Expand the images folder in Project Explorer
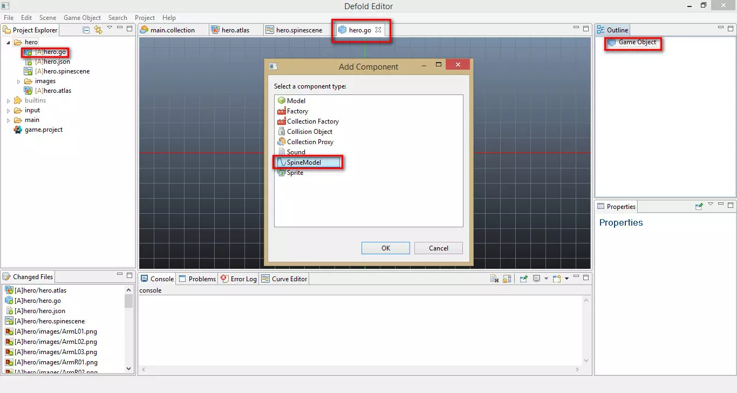Image resolution: width=737 pixels, height=393 pixels. [x=18, y=82]
